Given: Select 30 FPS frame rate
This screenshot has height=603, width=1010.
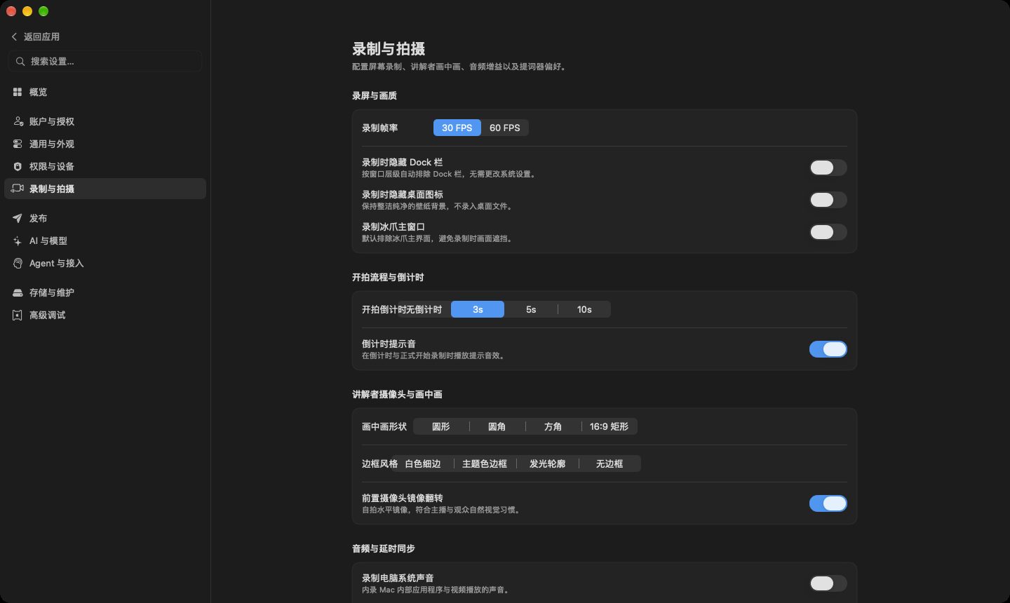Looking at the screenshot, I should (457, 128).
